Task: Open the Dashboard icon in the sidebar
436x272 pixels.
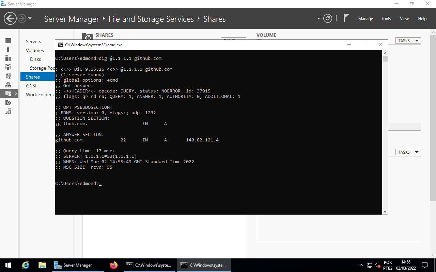Action: pyautogui.click(x=8, y=40)
